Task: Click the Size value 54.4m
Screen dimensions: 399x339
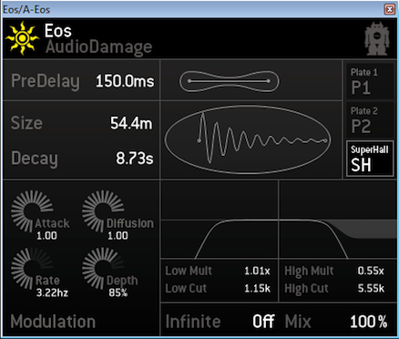Action: (131, 123)
